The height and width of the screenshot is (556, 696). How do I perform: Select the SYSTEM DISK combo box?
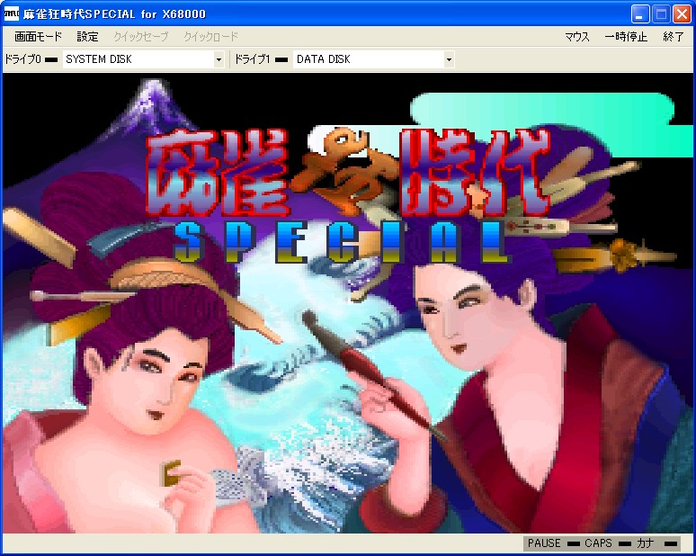point(143,59)
